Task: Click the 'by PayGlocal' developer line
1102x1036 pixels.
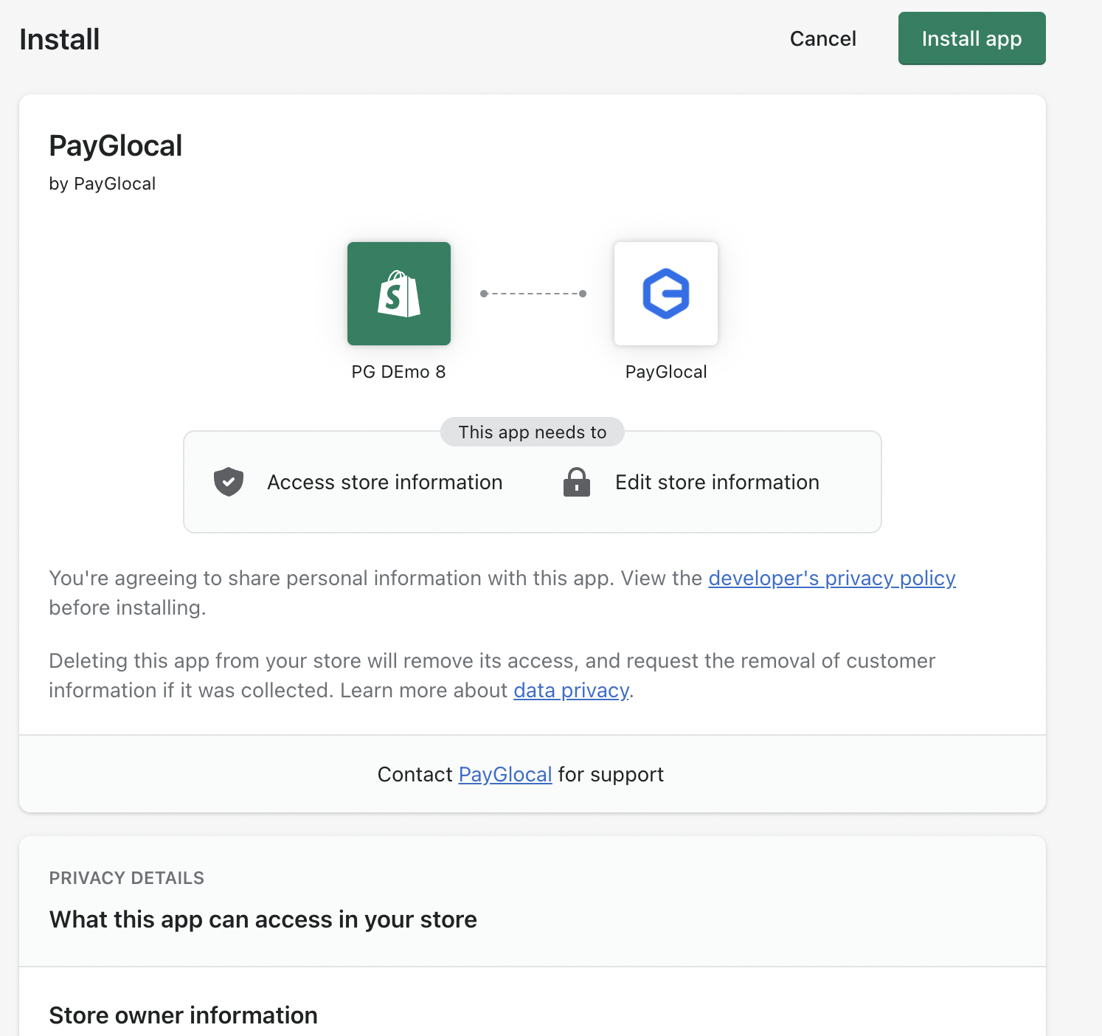Action: [x=103, y=184]
